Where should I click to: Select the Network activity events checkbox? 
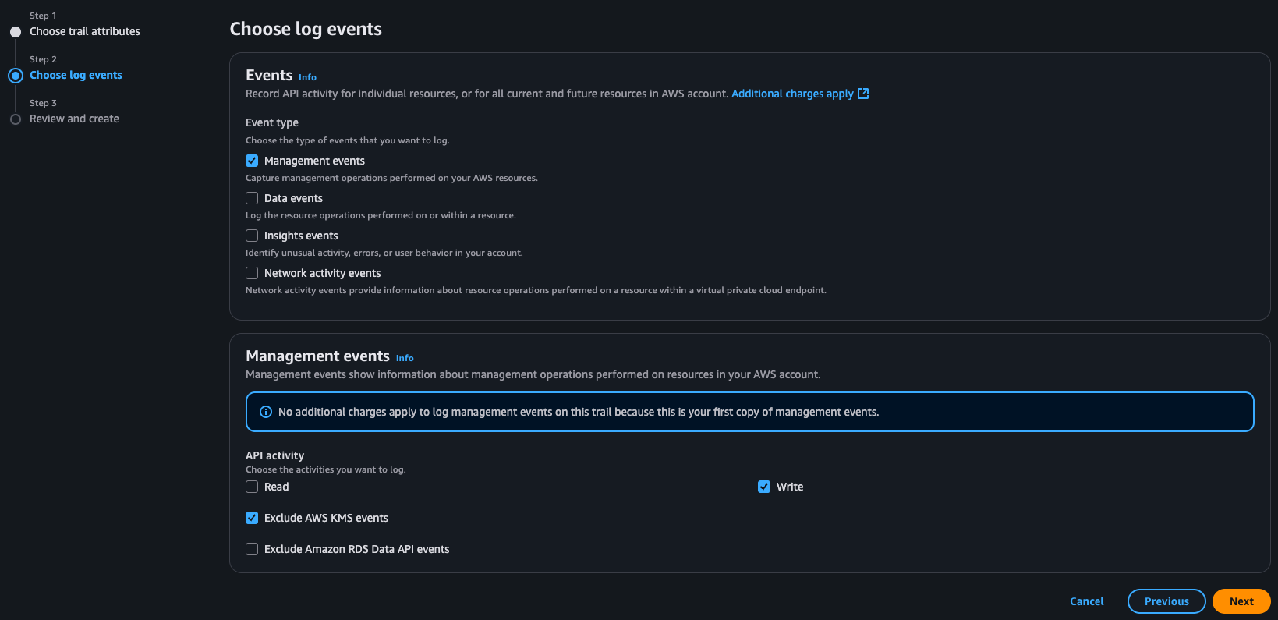(252, 273)
